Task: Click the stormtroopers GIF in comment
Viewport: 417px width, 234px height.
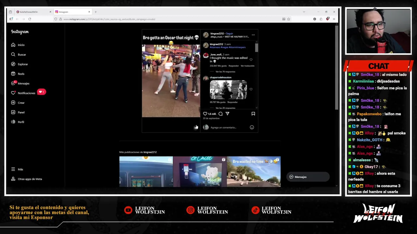Action: click(x=228, y=90)
